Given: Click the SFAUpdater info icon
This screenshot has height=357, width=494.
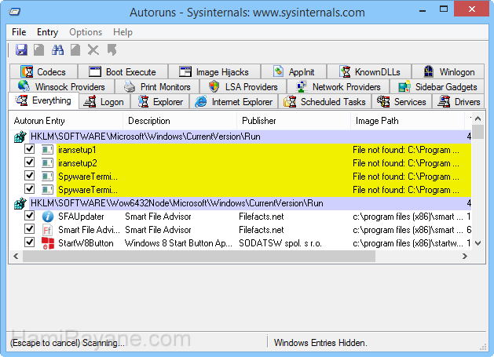Looking at the screenshot, I should [48, 217].
